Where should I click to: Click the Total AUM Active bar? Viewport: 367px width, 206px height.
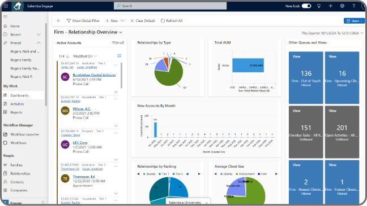(248, 65)
